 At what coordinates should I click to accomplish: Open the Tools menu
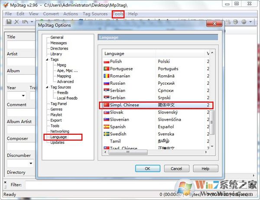click(118, 13)
